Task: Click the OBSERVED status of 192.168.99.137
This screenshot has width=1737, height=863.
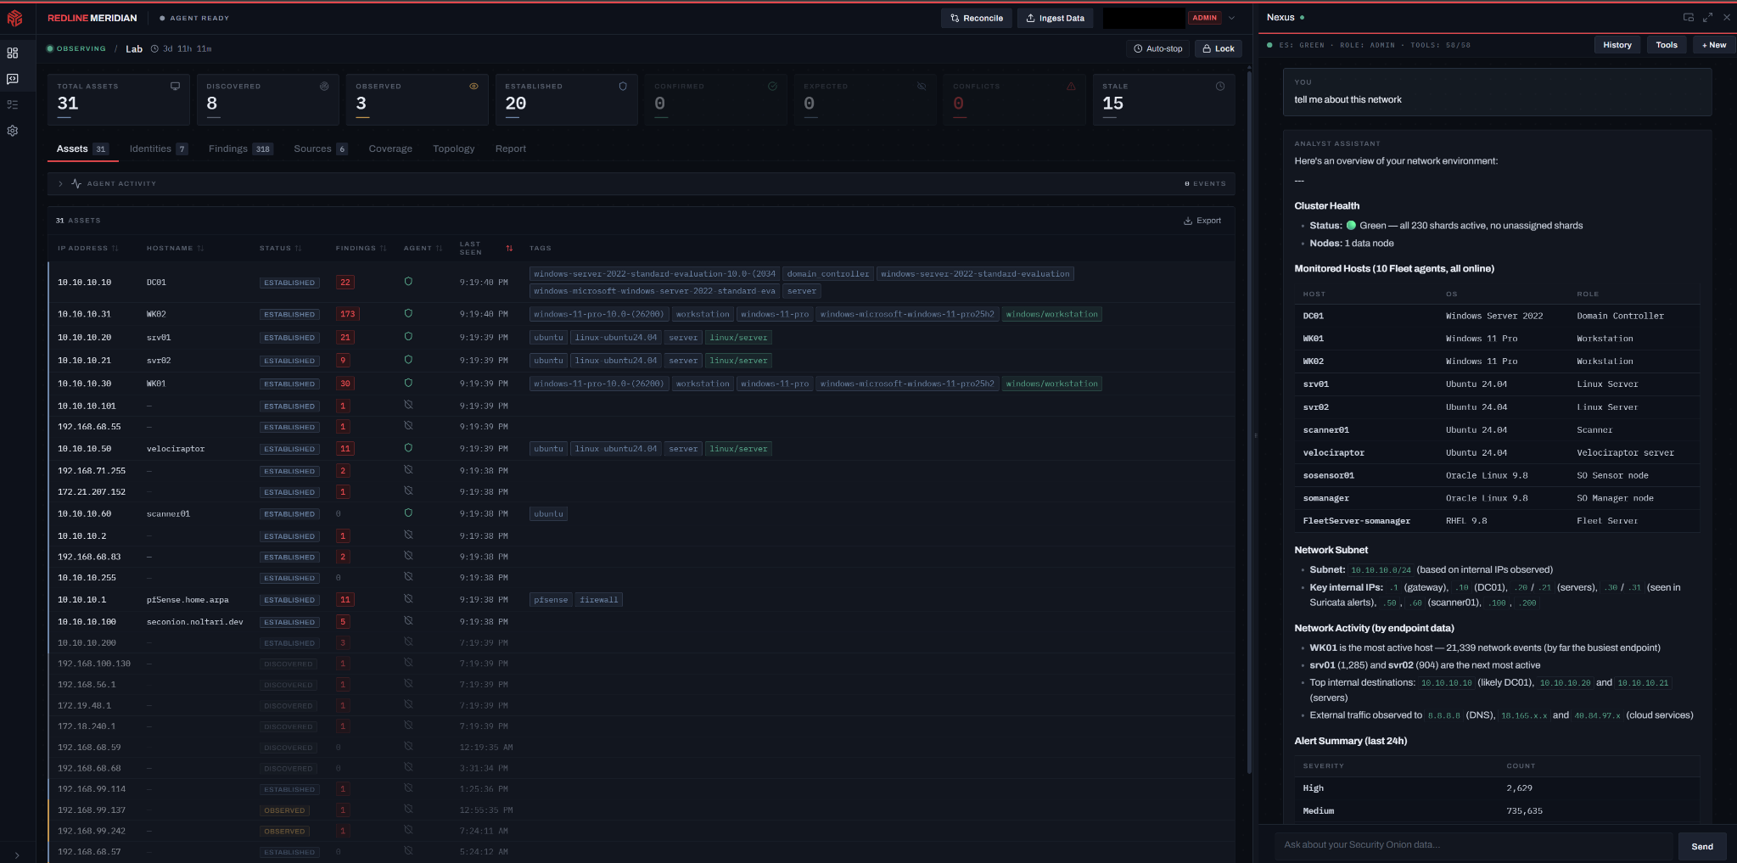Action: tap(284, 810)
